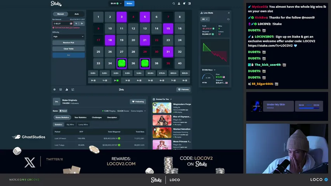Click the theatre mode icon below board
This screenshot has width=331, height=186.
(61, 90)
